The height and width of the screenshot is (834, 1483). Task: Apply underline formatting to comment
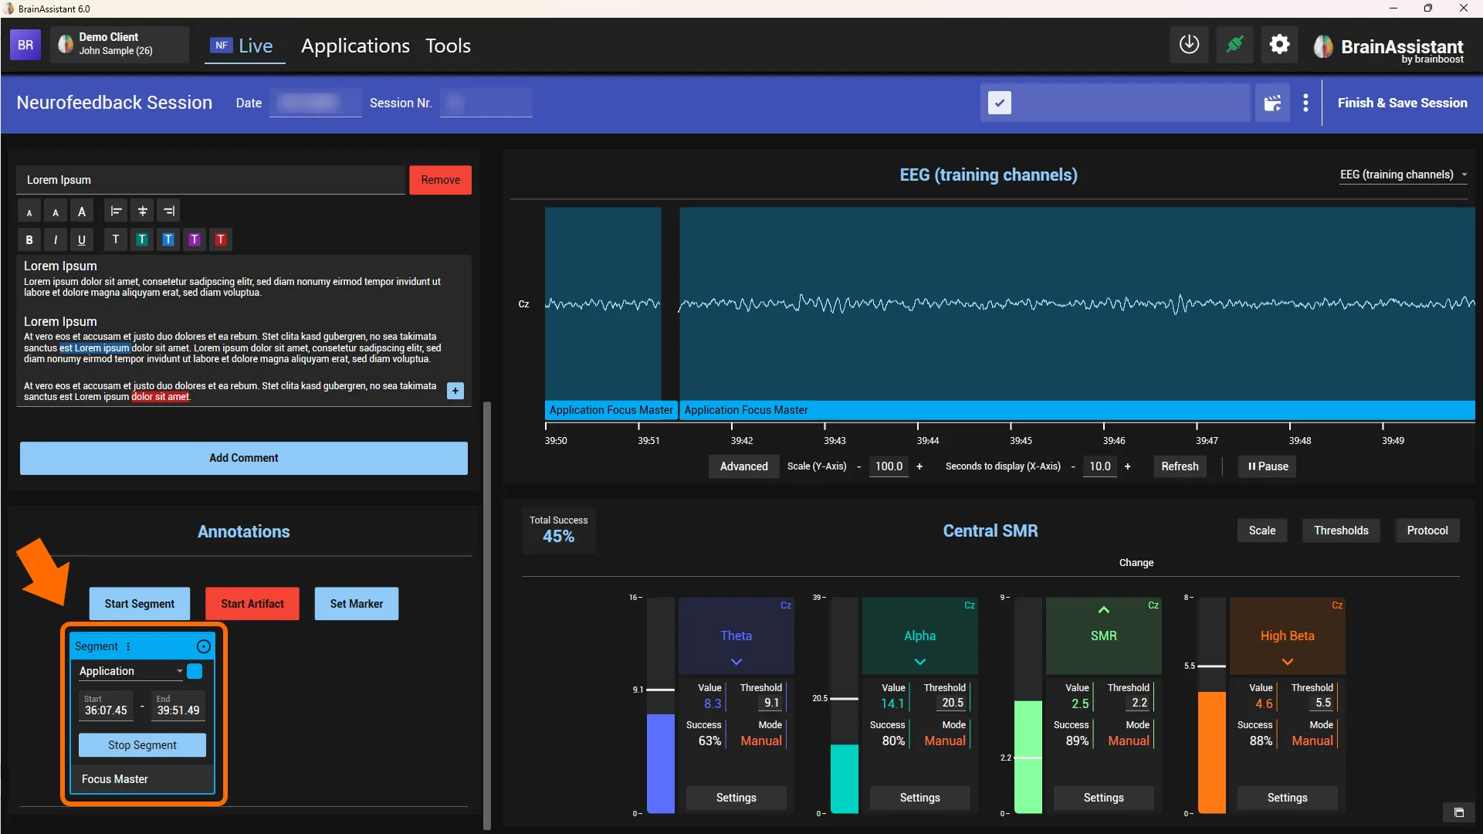[82, 239]
